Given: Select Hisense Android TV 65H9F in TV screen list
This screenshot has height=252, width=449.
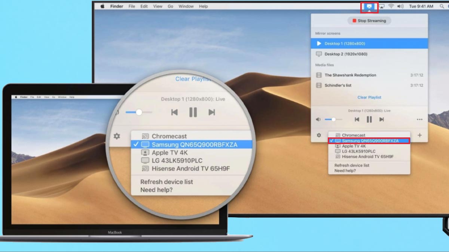Looking at the screenshot, I should pyautogui.click(x=369, y=157).
